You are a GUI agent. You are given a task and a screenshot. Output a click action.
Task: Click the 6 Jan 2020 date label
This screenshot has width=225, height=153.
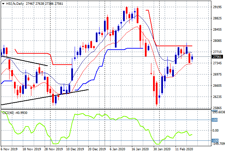tap(118, 149)
